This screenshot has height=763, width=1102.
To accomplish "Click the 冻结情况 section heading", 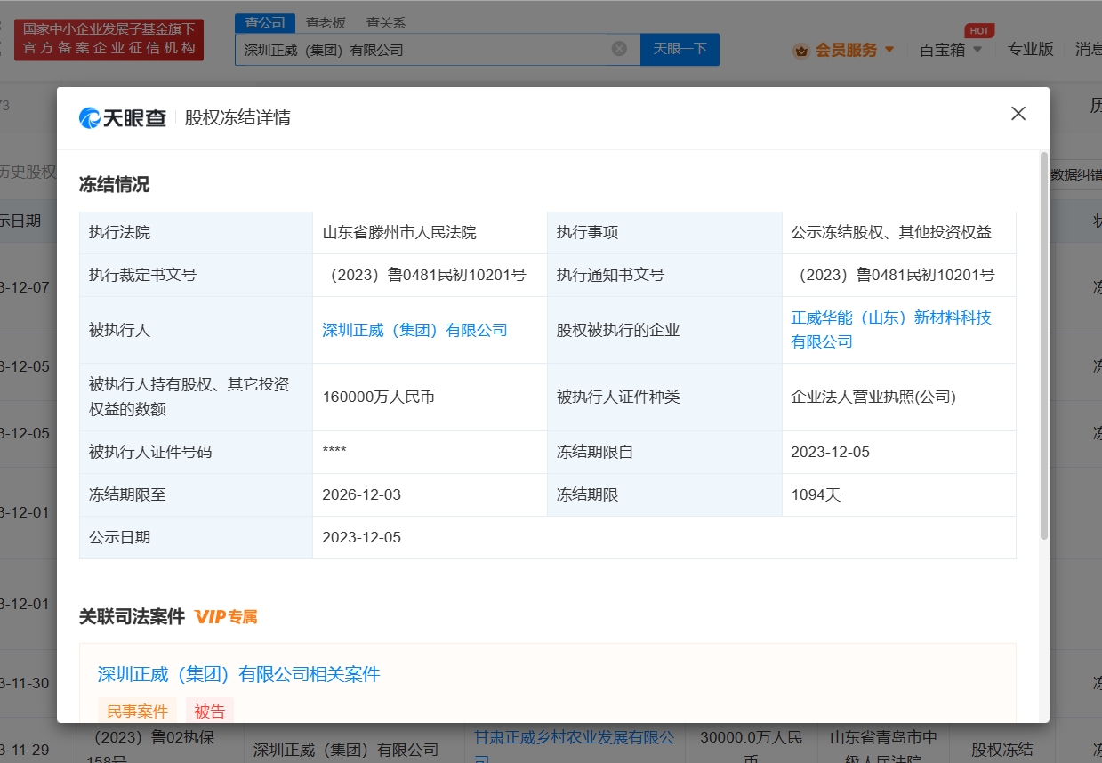I will coord(115,184).
